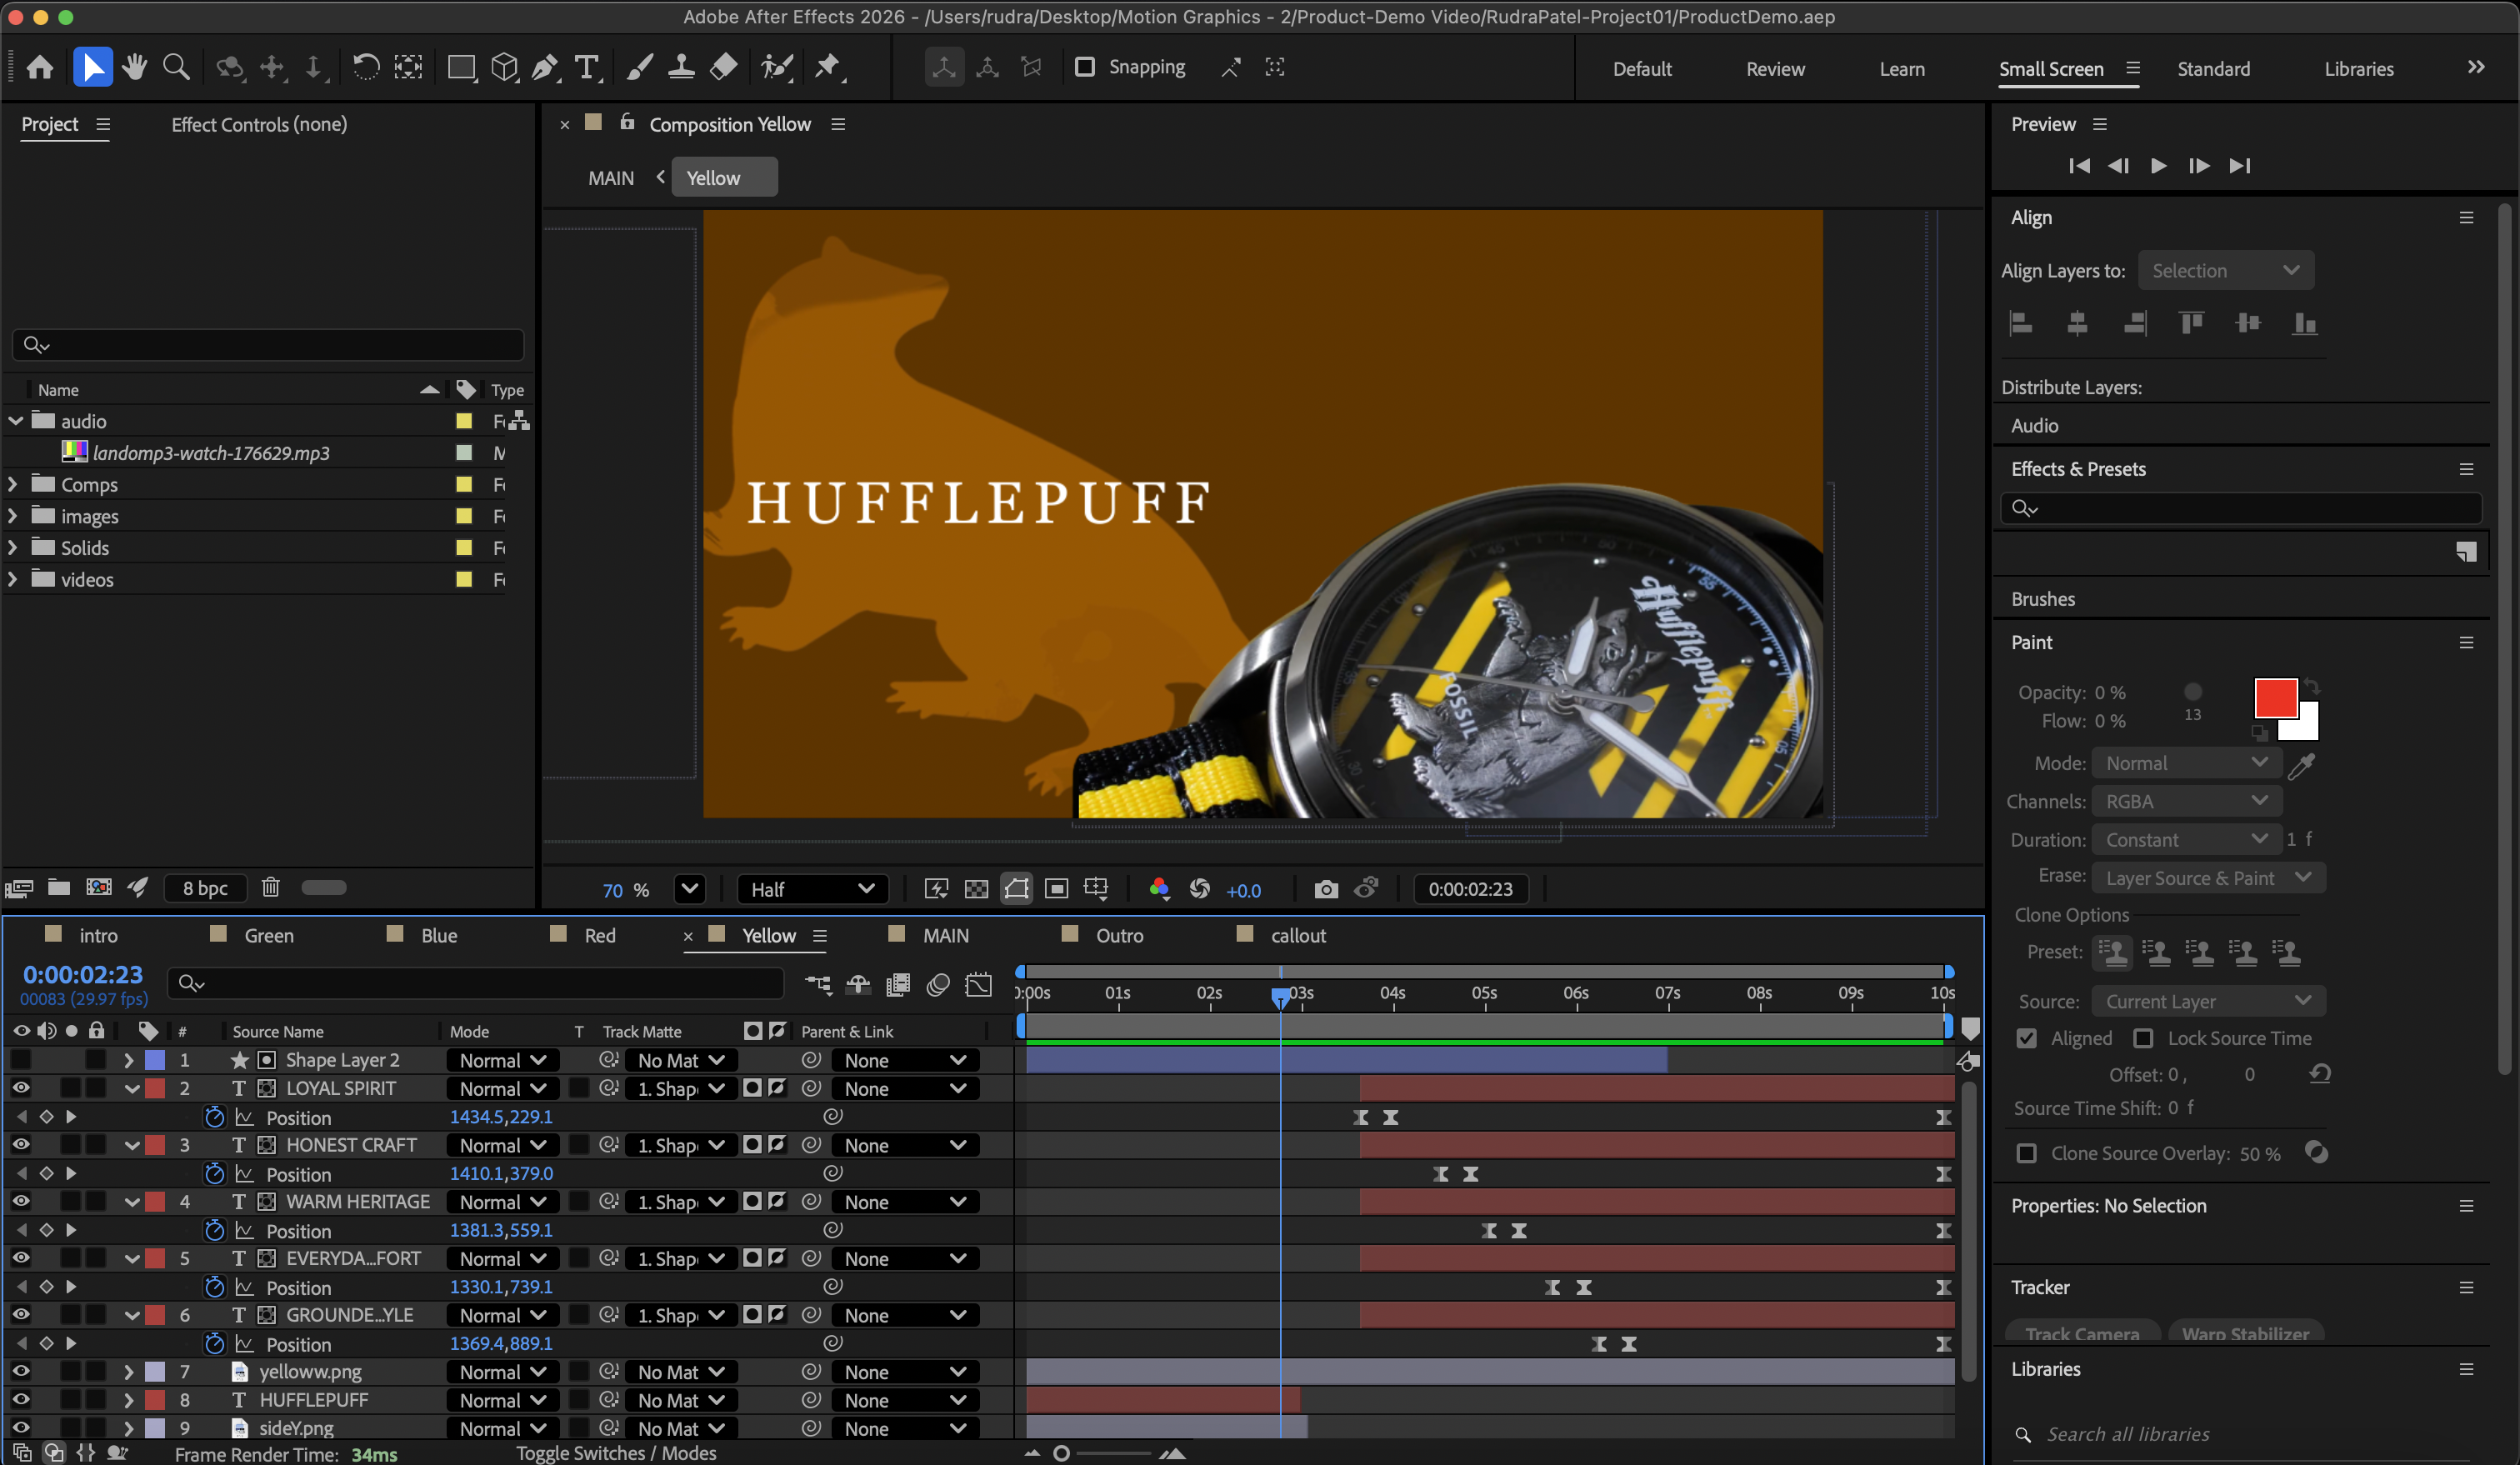Click the Home icon in toolbar
The height and width of the screenshot is (1465, 2520).
pyautogui.click(x=40, y=67)
